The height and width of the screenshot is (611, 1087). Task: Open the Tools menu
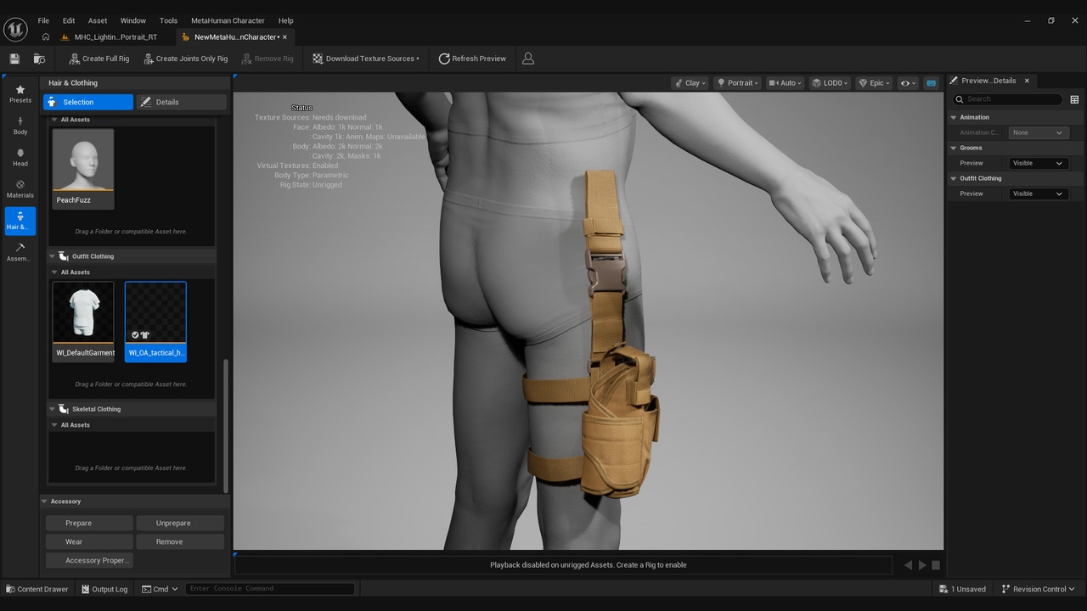[x=169, y=20]
